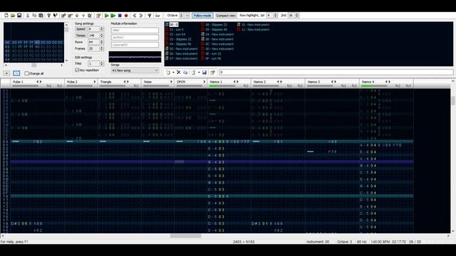Enable the Change all checkbox
This screenshot has height=256, width=456.
26,73
